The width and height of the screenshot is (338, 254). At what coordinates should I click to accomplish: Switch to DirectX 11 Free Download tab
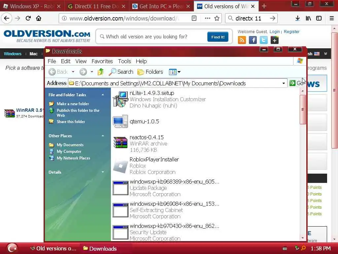coord(96,6)
